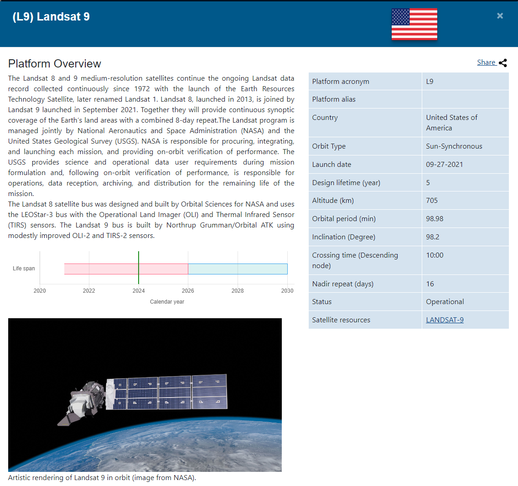
Task: Click the '98.98' orbital period value
Action: pos(435,218)
